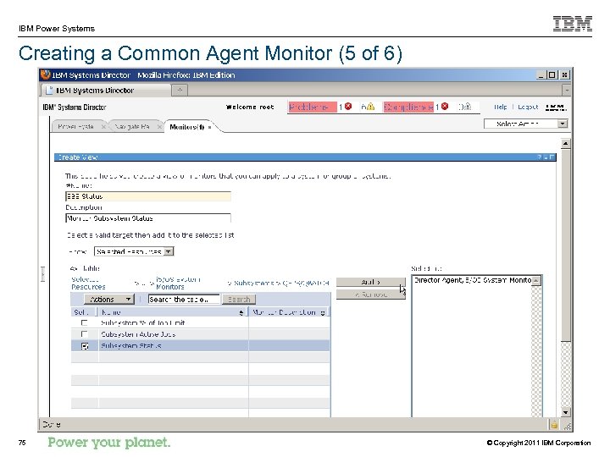Toggle the left navigation pane handle

coord(43,274)
